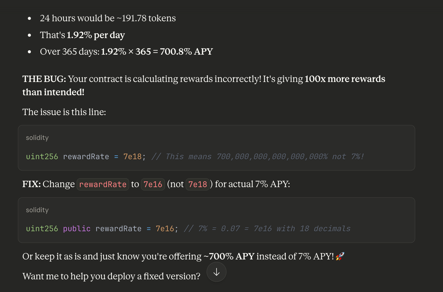
Task: Click the bold '100x more rewards' text
Action: (345, 79)
